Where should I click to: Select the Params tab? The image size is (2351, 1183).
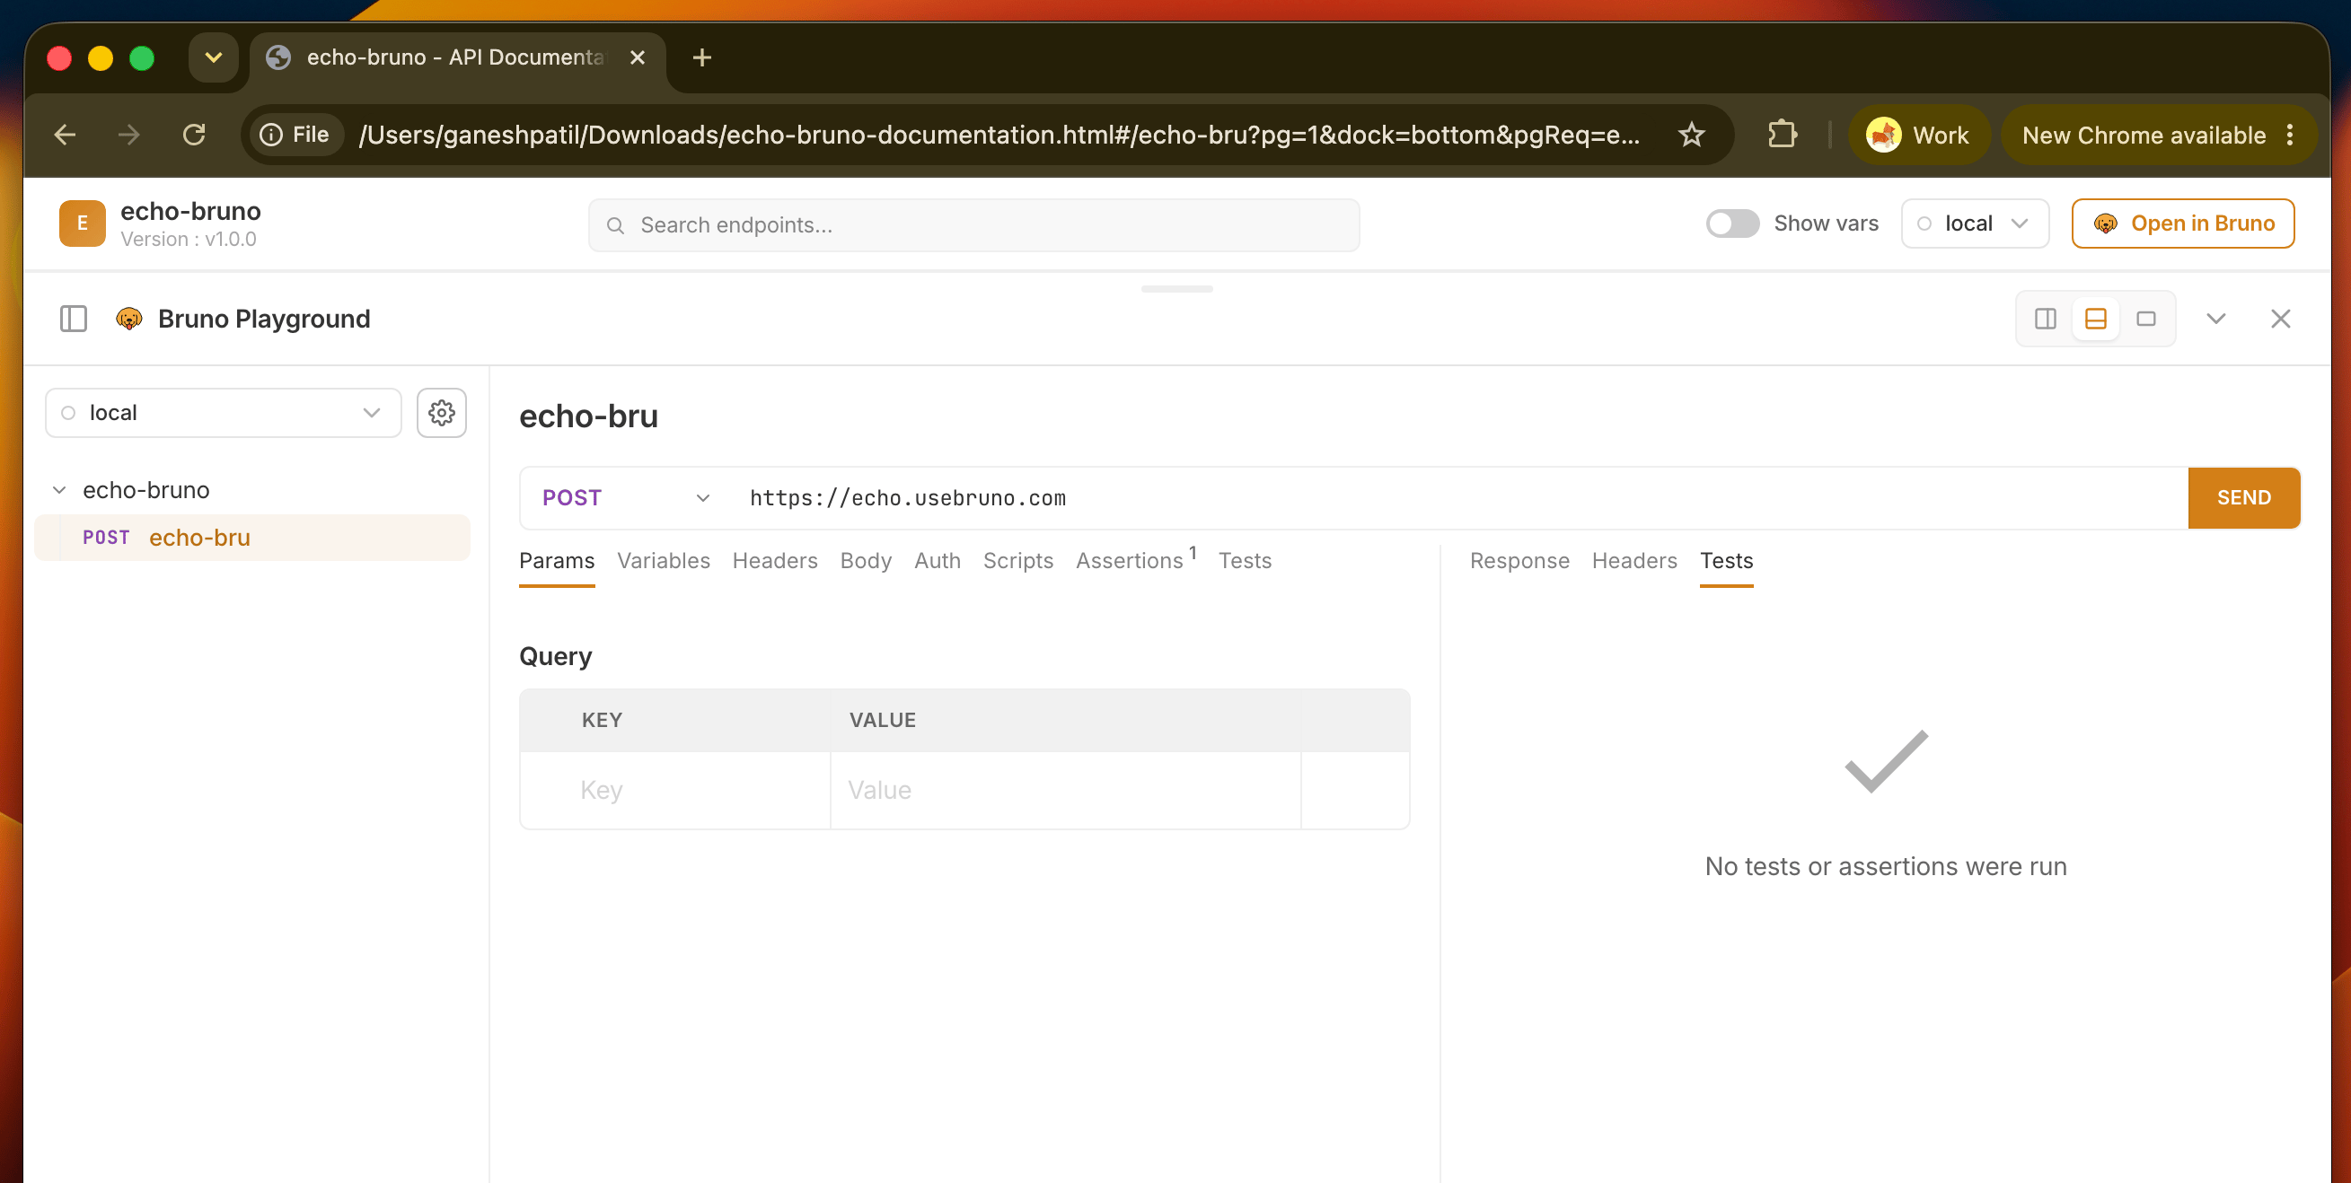point(557,561)
